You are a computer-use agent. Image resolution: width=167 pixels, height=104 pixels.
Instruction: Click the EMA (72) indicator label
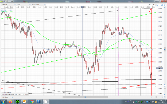click(7, 10)
